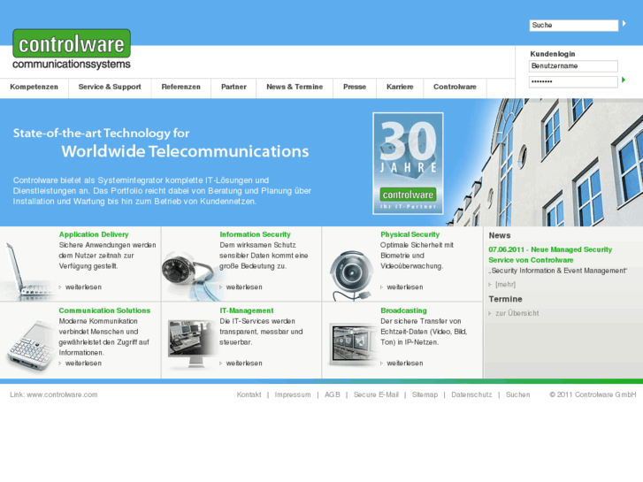
Task: Click weiterlesen under Physical Security
Action: (x=405, y=287)
